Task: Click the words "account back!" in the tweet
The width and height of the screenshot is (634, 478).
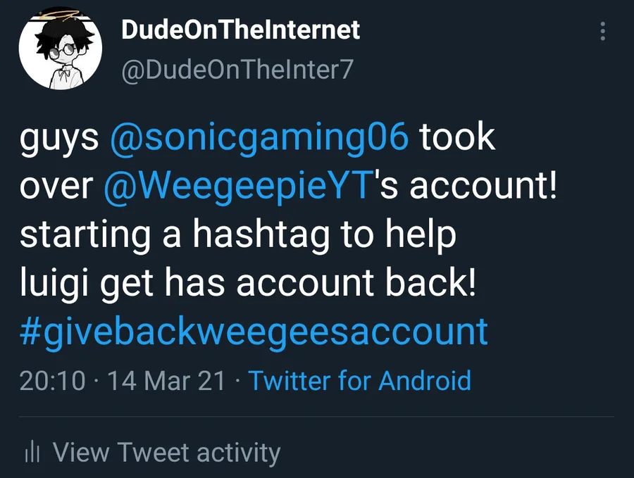Action: click(x=356, y=283)
